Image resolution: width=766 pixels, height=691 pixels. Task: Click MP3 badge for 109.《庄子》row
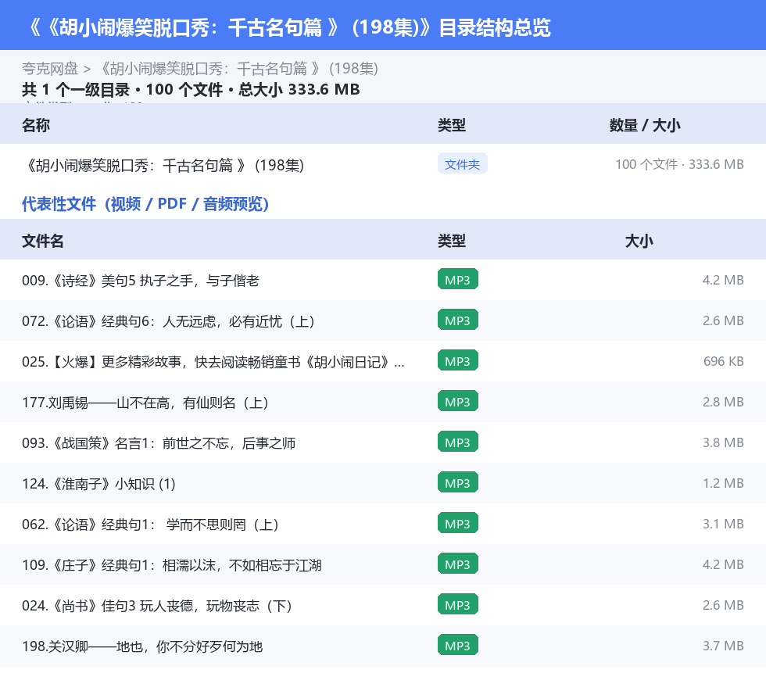click(x=458, y=564)
